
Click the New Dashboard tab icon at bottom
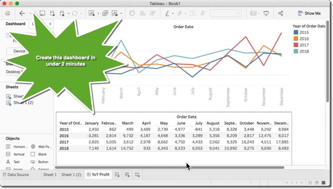127,175
